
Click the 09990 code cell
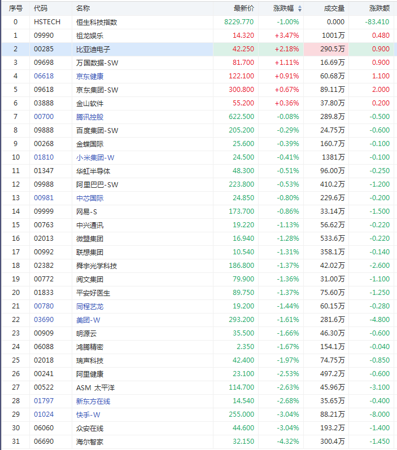point(43,36)
